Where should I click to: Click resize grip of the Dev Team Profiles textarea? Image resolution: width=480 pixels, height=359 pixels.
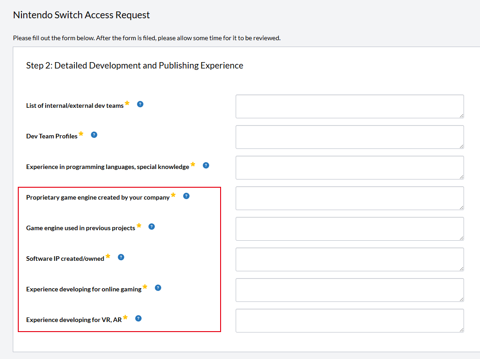click(461, 146)
